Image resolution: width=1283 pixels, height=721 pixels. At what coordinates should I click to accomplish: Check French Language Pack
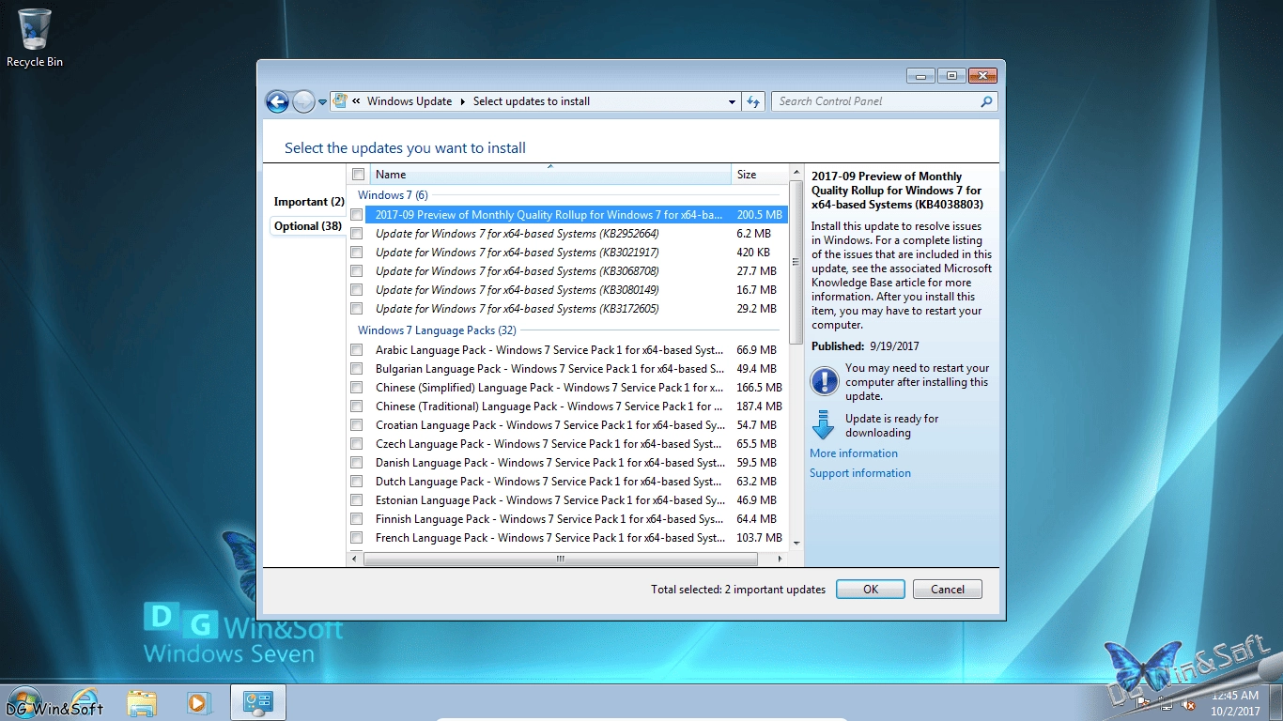(357, 538)
